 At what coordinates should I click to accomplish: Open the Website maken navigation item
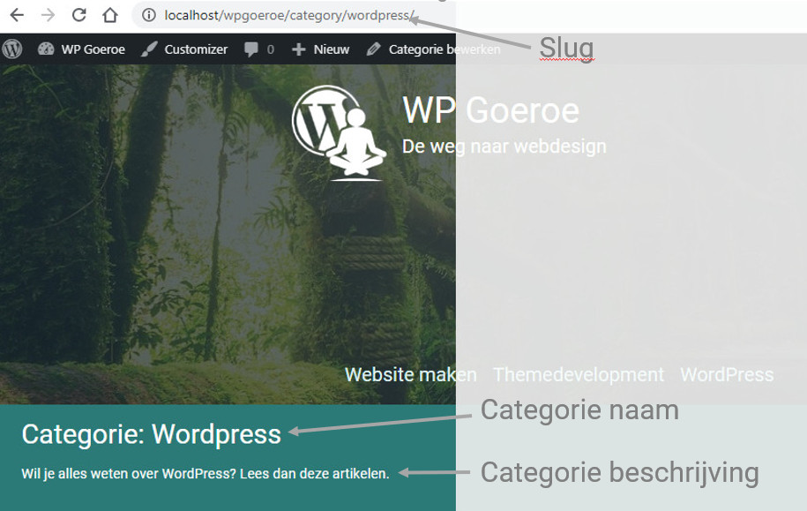pos(410,374)
